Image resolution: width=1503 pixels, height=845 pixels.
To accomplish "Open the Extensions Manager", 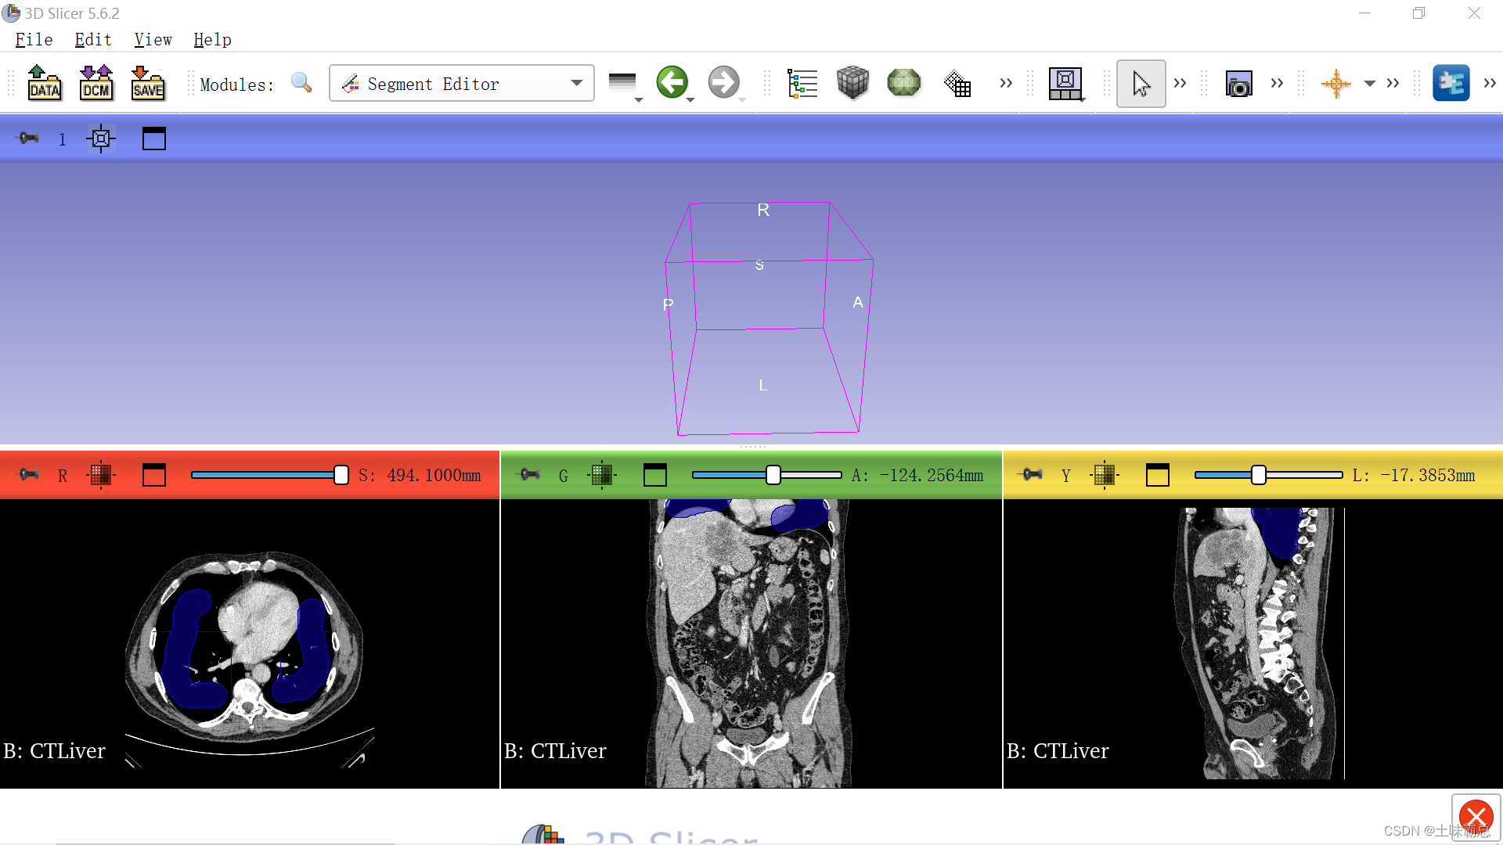I will (1452, 83).
